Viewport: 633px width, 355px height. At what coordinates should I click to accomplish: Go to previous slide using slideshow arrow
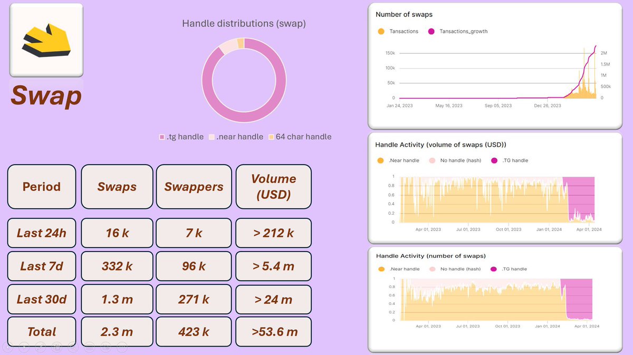click(x=8, y=347)
